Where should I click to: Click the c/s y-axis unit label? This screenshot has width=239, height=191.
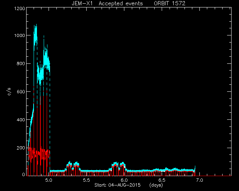pos(9,92)
